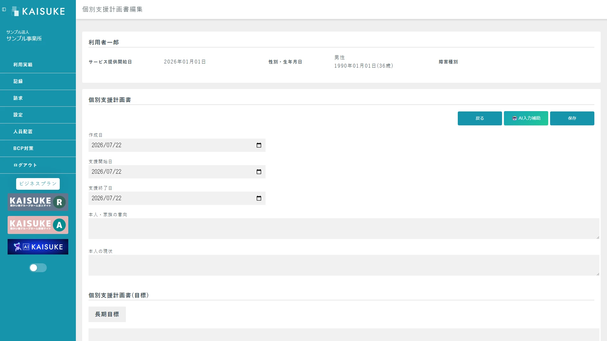Click the 長期目標 text area
The height and width of the screenshot is (341, 607).
click(x=344, y=335)
